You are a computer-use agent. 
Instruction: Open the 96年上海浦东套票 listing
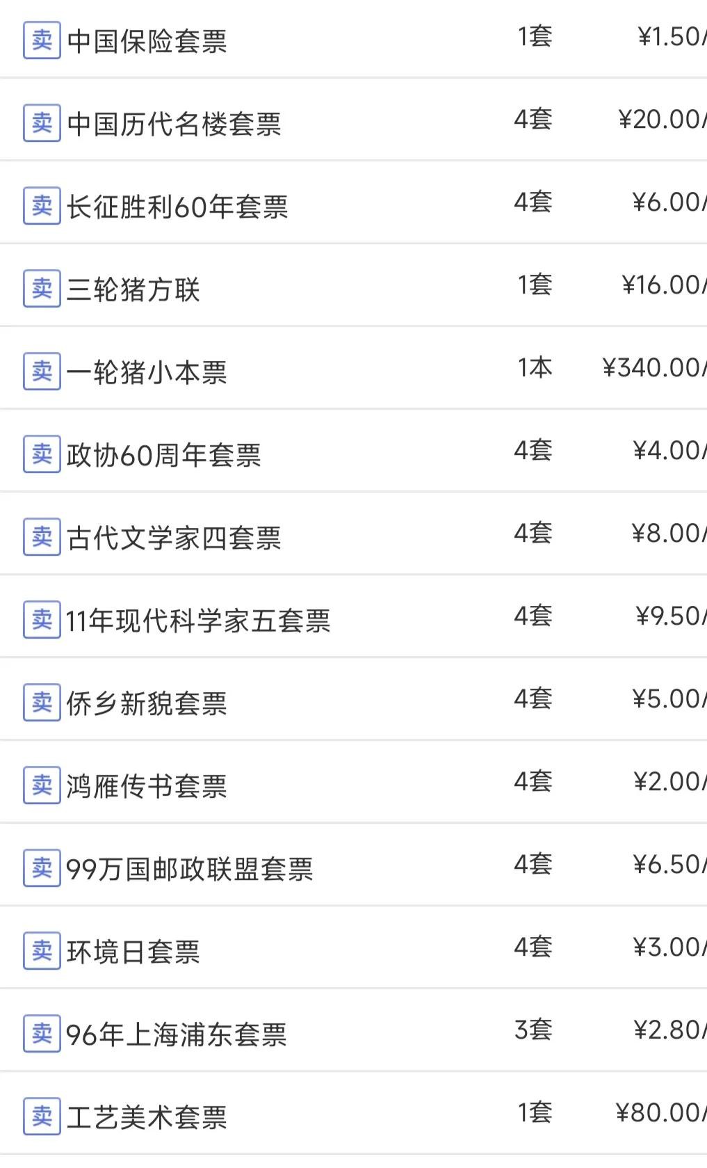coord(177,1034)
